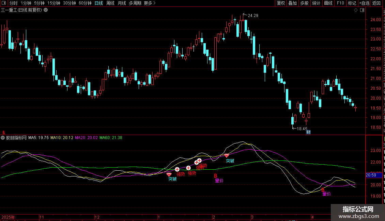The height and width of the screenshot is (221, 385).
Task: Click the 财 financial marker on chart
Action: [x=308, y=132]
